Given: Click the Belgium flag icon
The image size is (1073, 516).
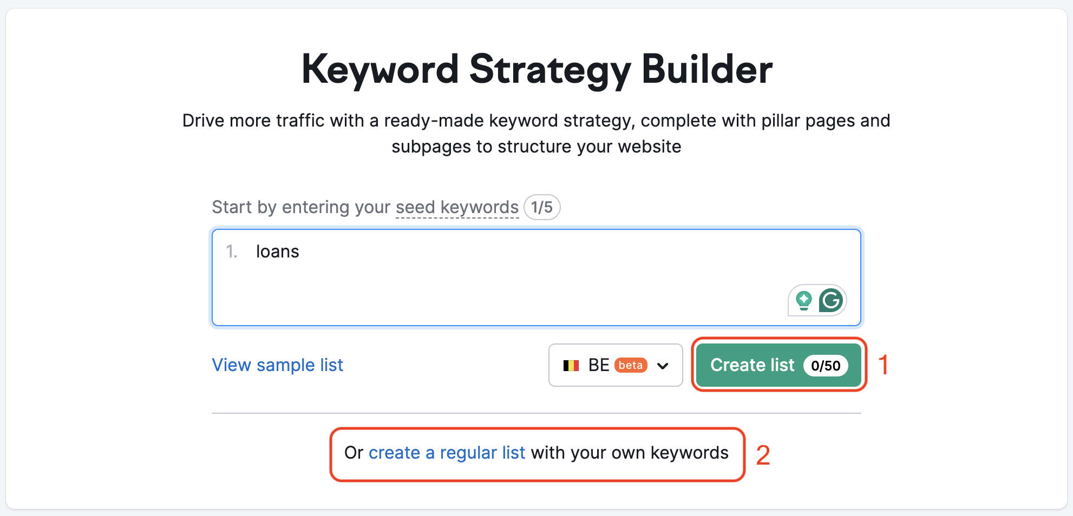Looking at the screenshot, I should [571, 366].
